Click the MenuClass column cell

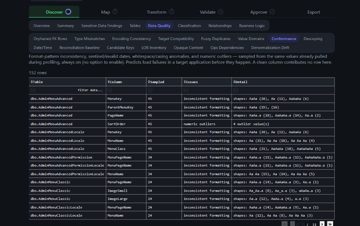click(x=126, y=149)
